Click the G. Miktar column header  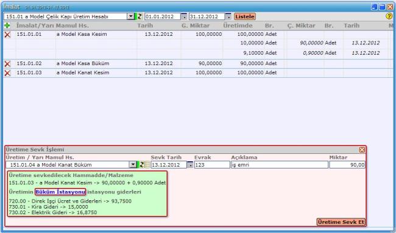196,26
